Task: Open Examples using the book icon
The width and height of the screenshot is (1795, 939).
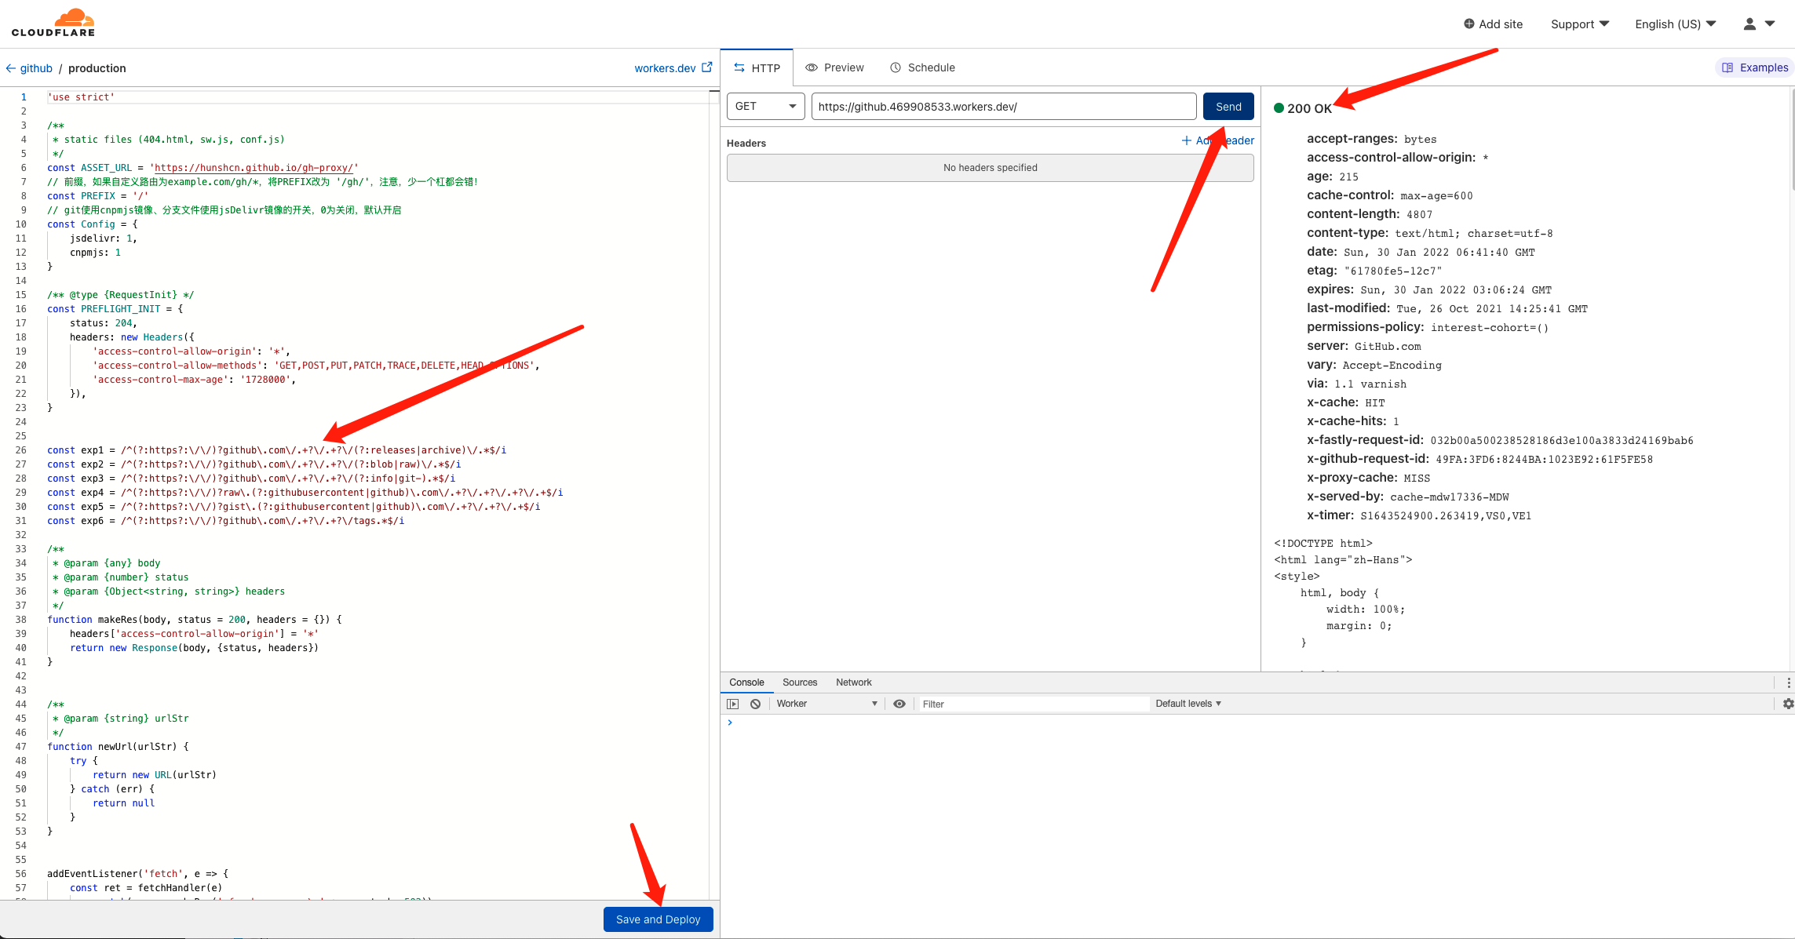Action: click(x=1727, y=67)
